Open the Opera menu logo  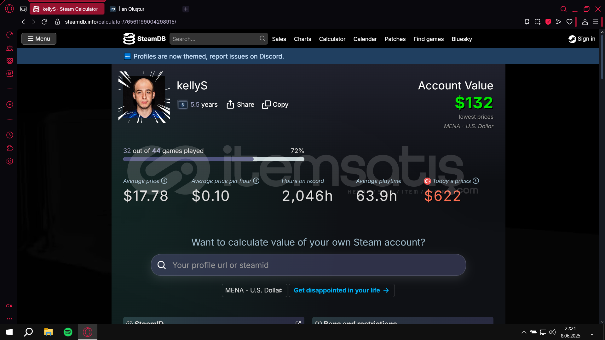[x=9, y=9]
